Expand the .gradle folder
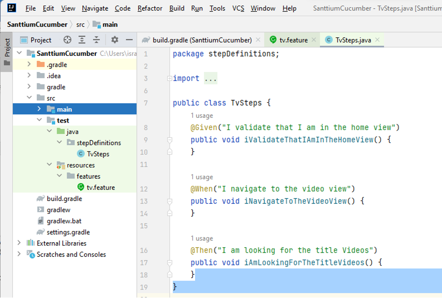The width and height of the screenshot is (442, 298). (29, 64)
